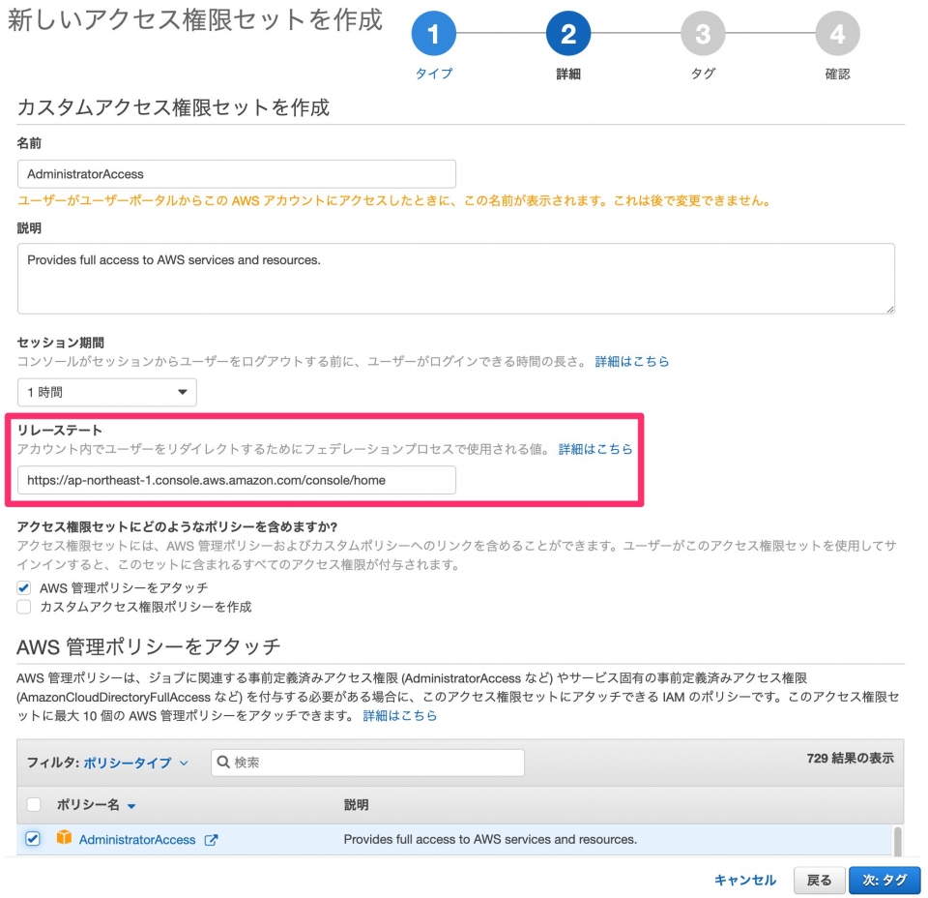The width and height of the screenshot is (928, 898).
Task: Enable カスタムアクセス権限ポリシーを作成 checkbox
Action: [x=23, y=606]
